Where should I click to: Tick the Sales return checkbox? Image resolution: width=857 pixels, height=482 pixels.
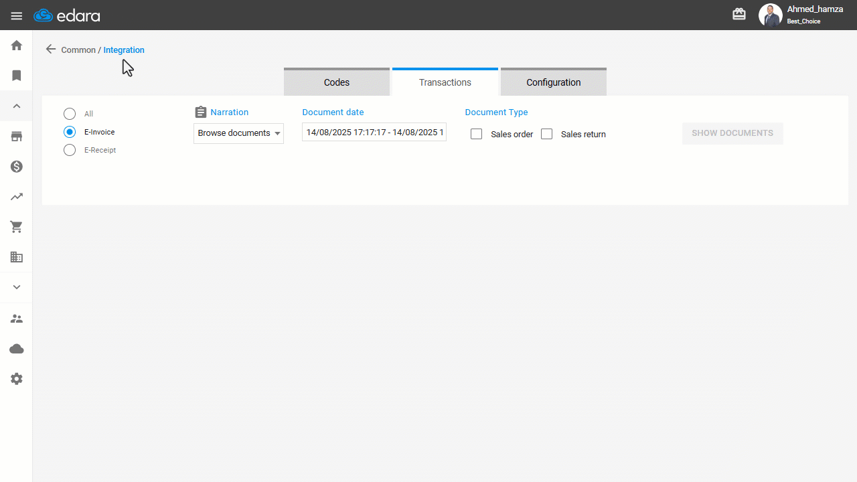547,134
